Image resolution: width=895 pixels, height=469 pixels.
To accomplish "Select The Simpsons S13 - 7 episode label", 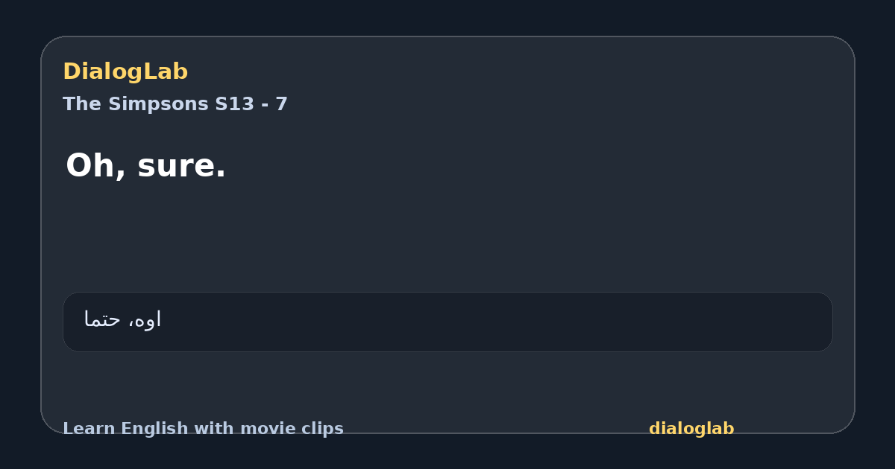I will coord(175,104).
